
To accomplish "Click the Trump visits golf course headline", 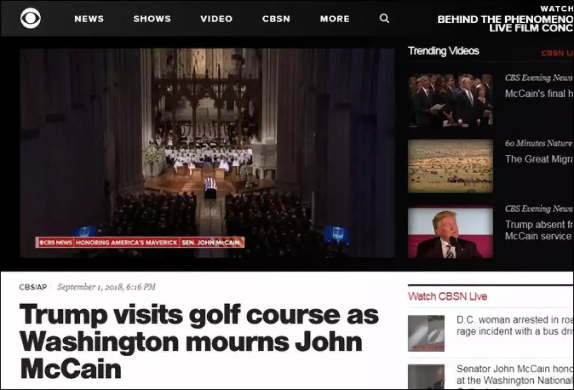I will 199,342.
